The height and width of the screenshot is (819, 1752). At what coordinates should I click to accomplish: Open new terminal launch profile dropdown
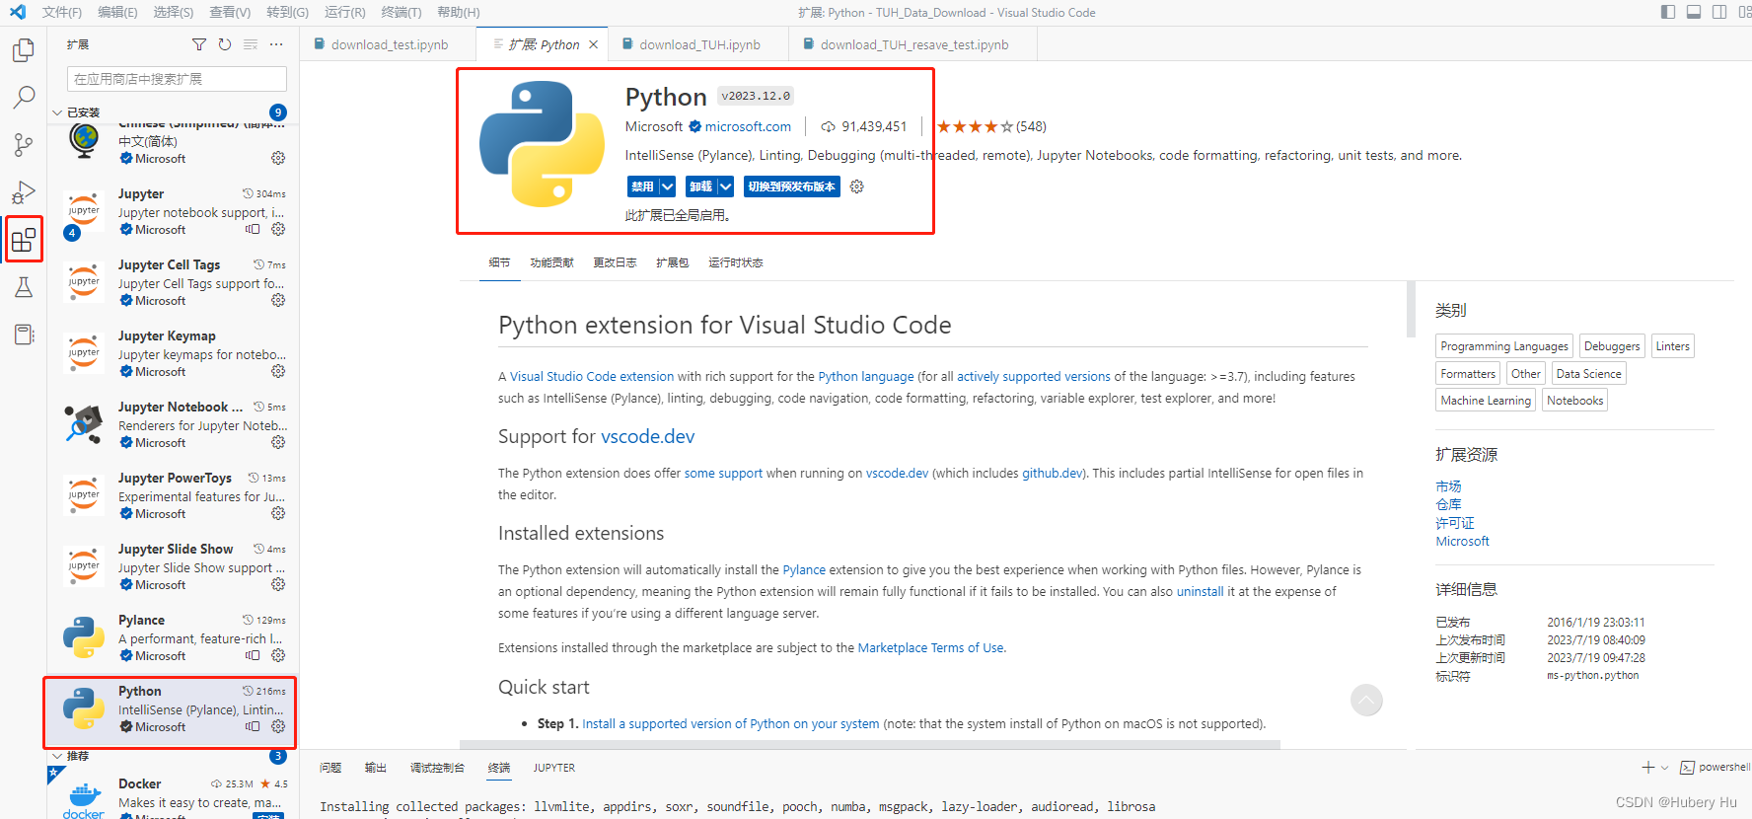click(1665, 767)
